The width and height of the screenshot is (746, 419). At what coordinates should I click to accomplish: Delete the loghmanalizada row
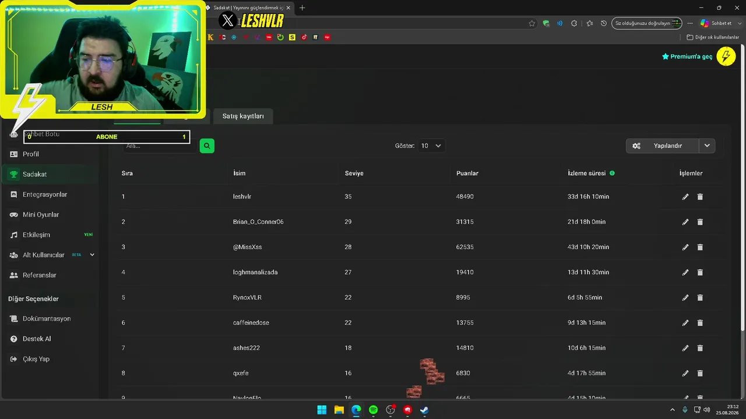700,272
